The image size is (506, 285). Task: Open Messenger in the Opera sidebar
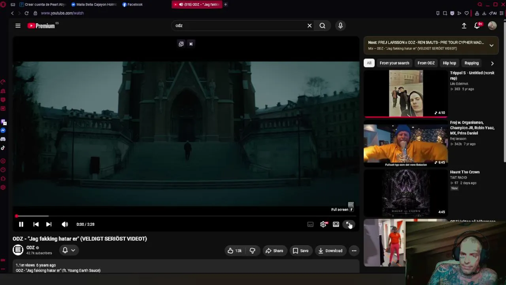pos(3,131)
